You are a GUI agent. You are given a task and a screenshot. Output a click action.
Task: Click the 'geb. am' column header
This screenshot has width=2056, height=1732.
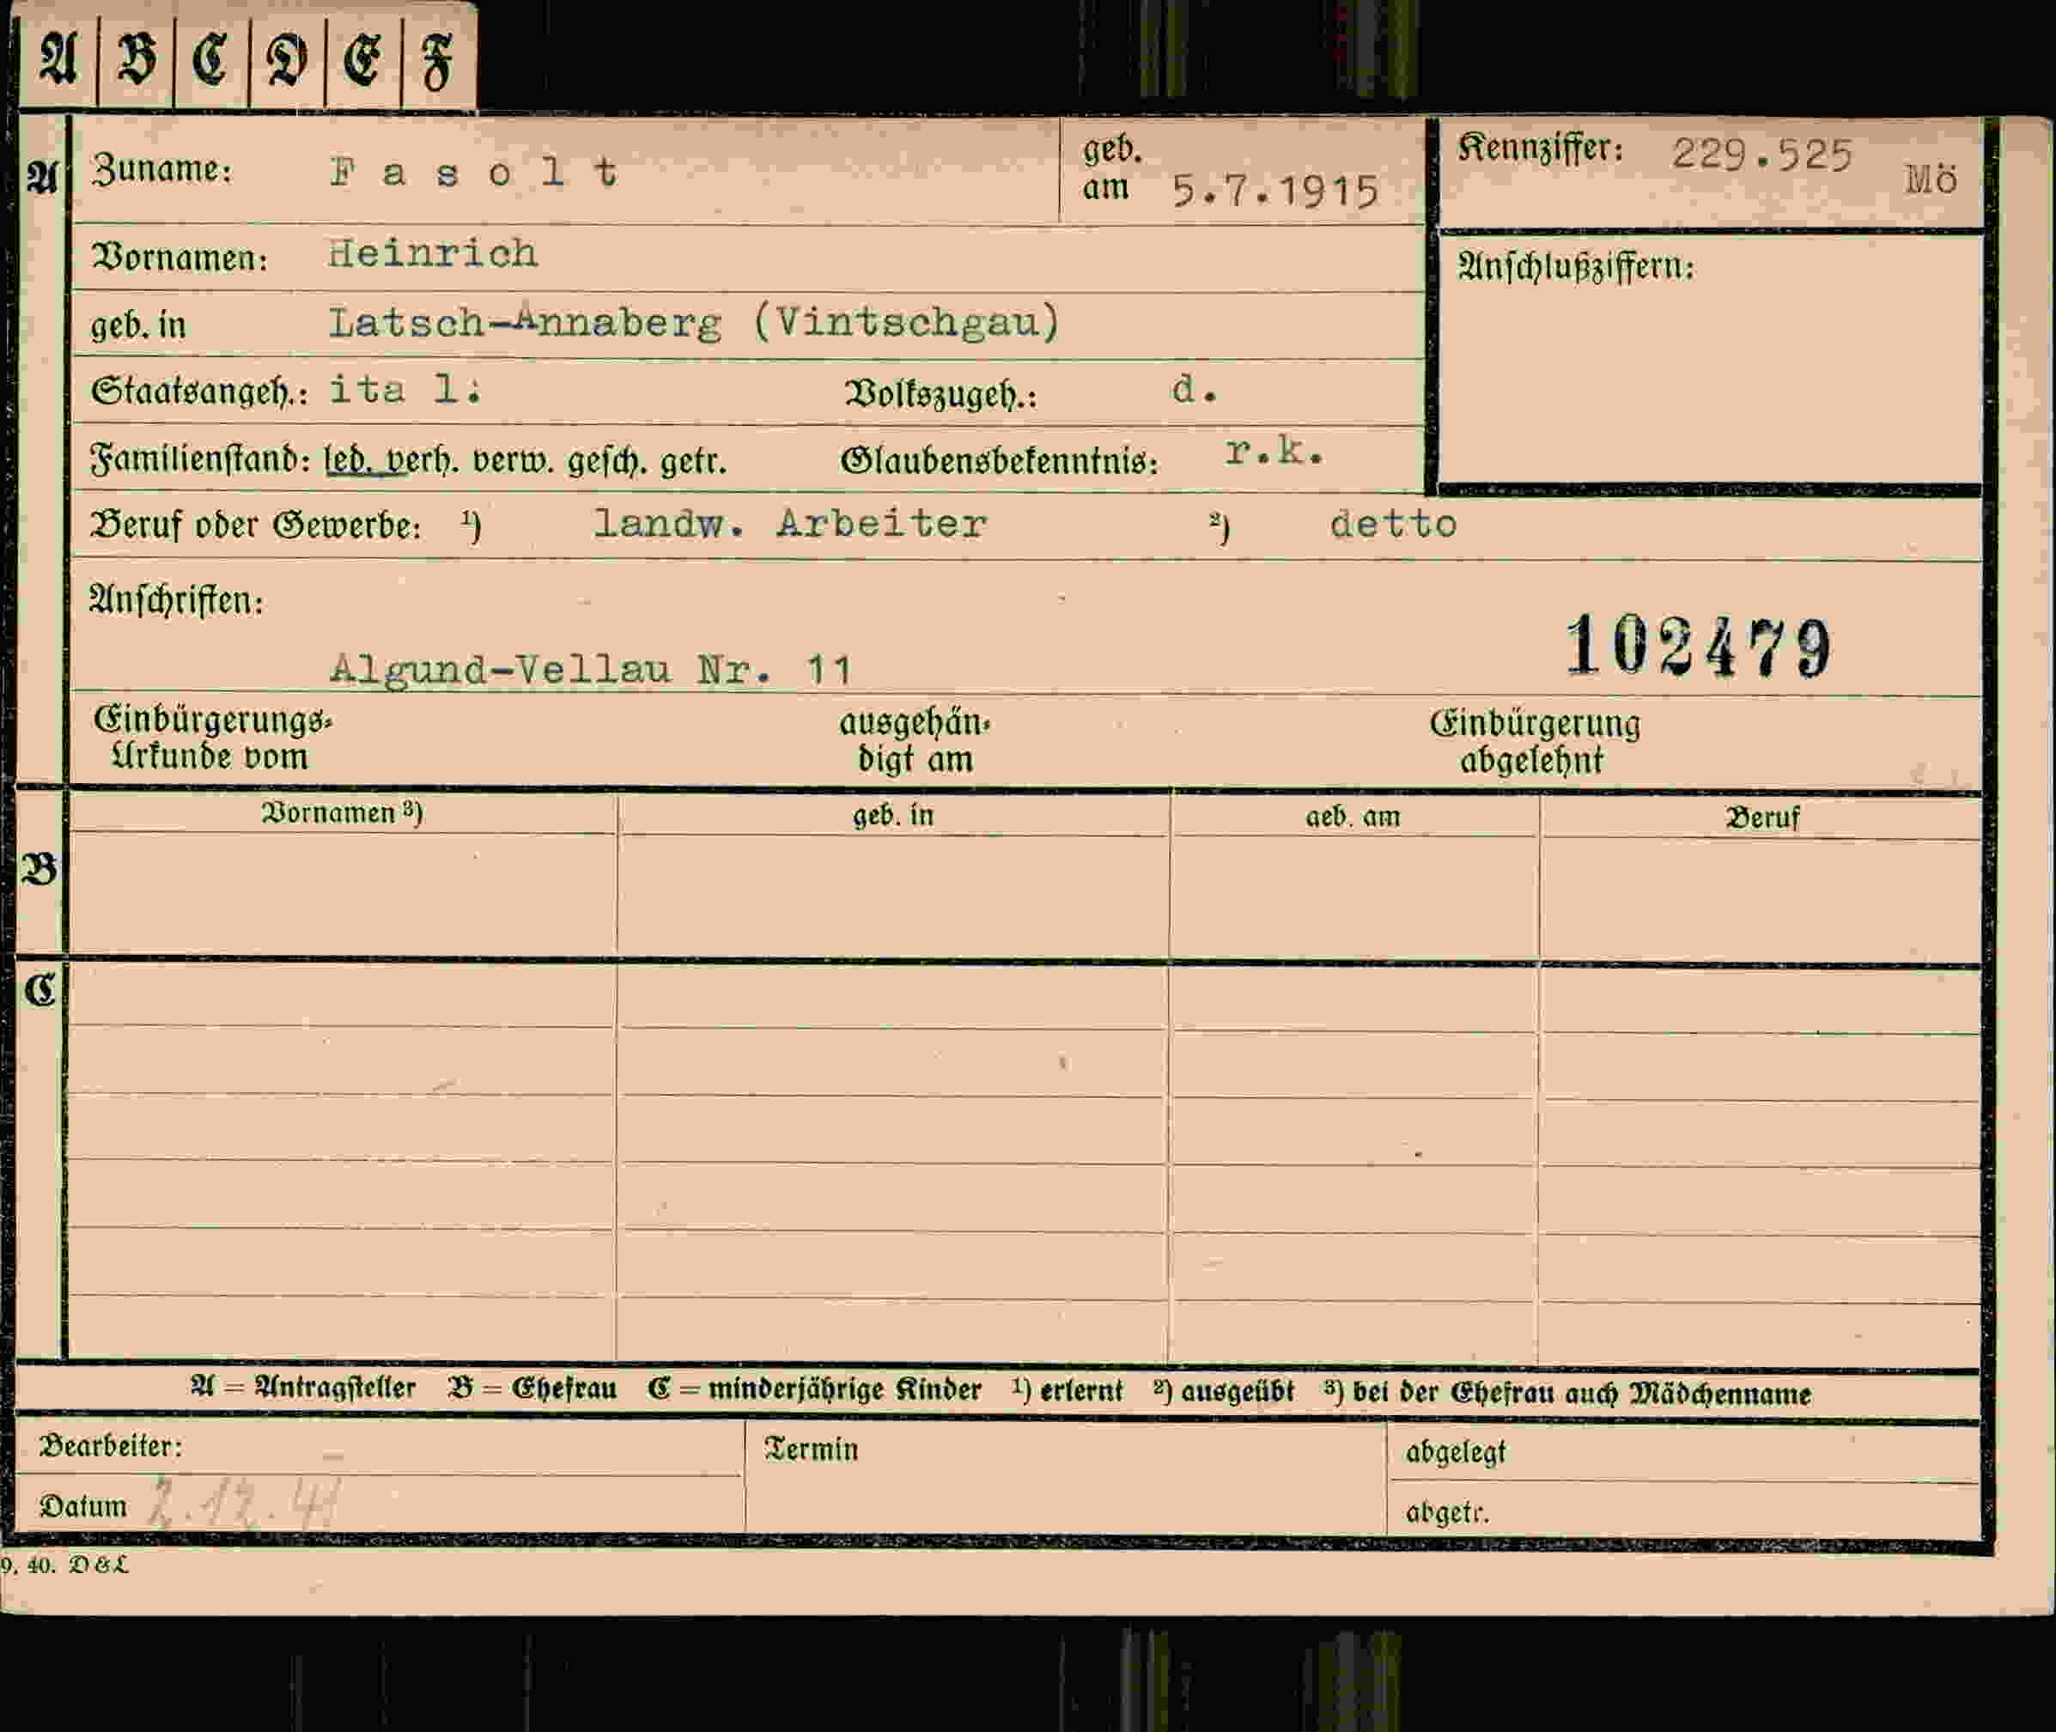coord(1353,817)
